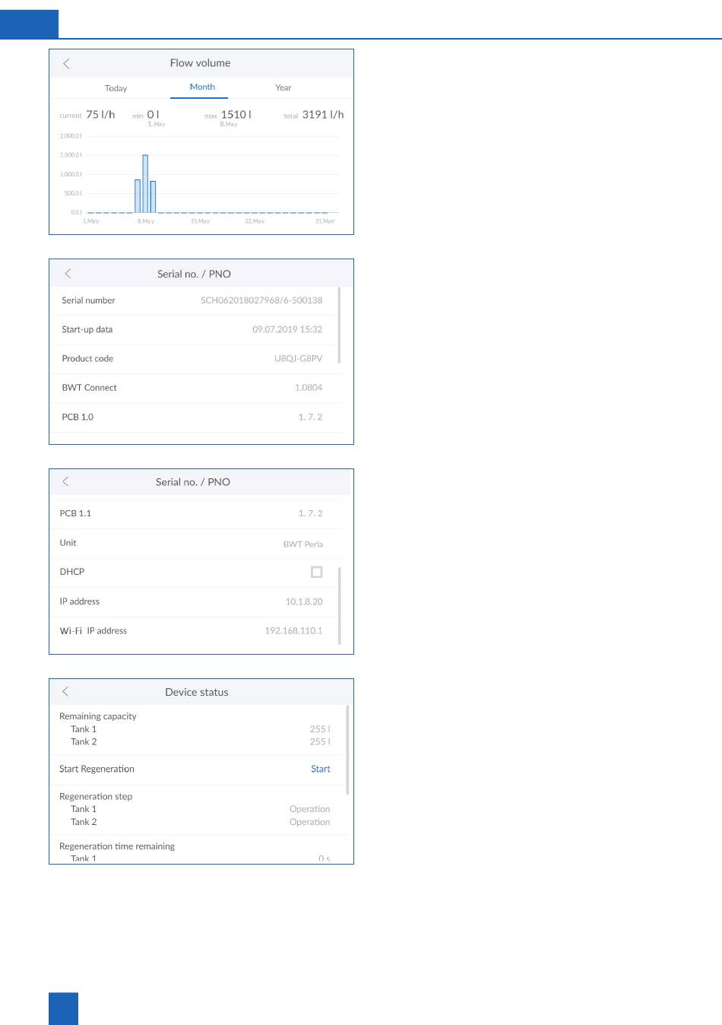Click the Device status panel scrollbar
Screen dimensions: 722x1025
(x=347, y=750)
